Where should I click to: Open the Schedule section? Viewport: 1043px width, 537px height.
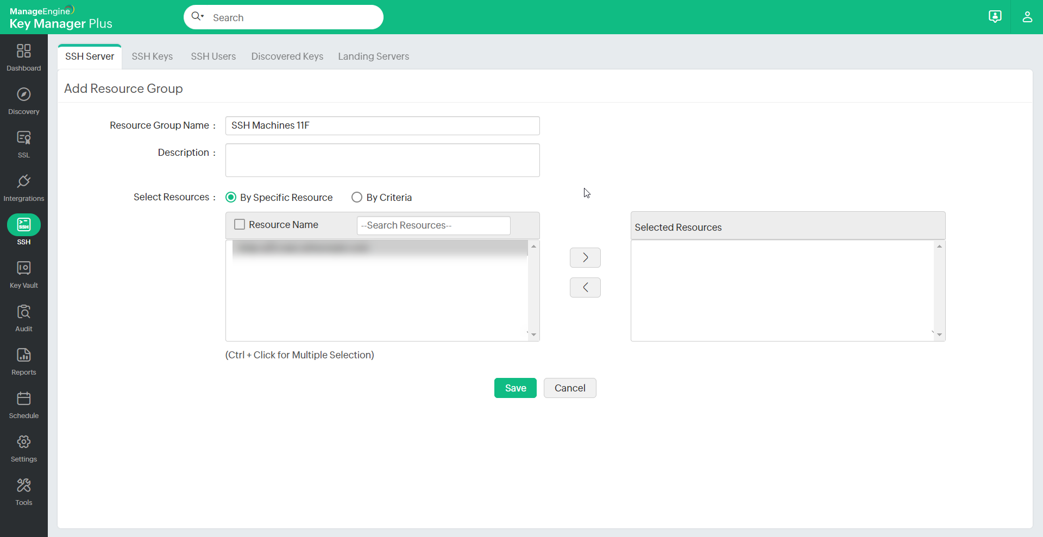pyautogui.click(x=23, y=403)
